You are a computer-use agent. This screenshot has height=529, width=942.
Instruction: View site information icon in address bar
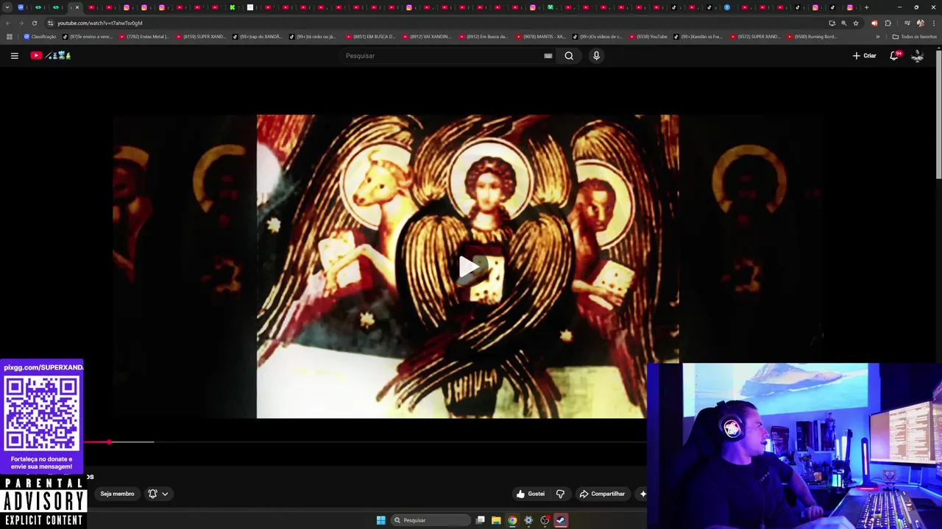coord(50,23)
